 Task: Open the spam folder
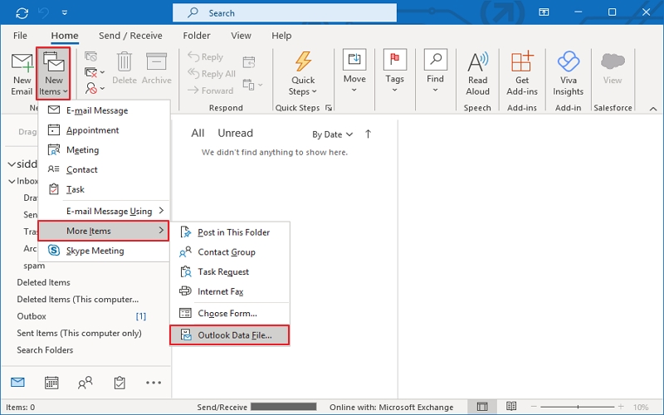[34, 266]
